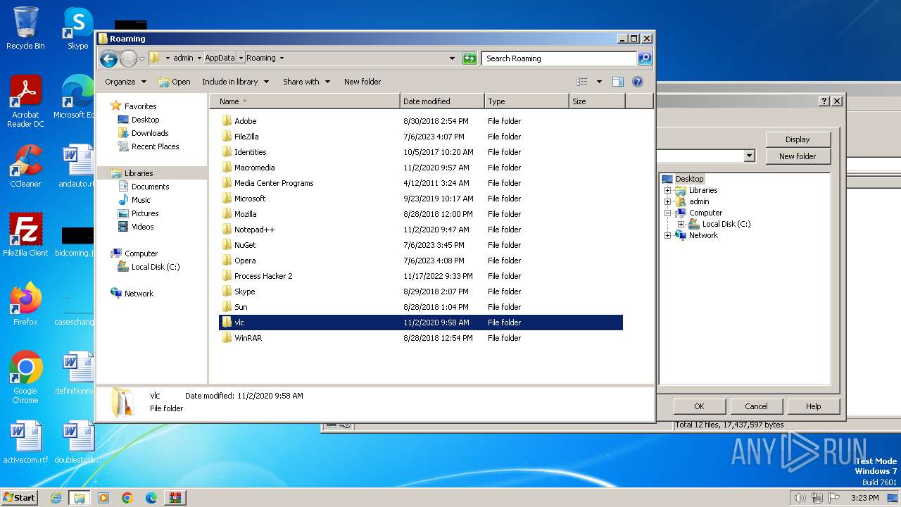
Task: Sort by the Type column header
Action: pyautogui.click(x=527, y=101)
